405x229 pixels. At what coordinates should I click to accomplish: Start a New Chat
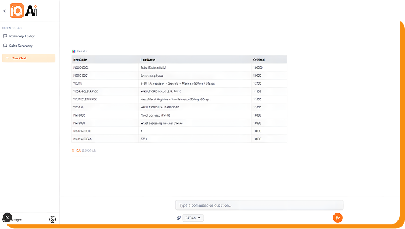pos(29,58)
